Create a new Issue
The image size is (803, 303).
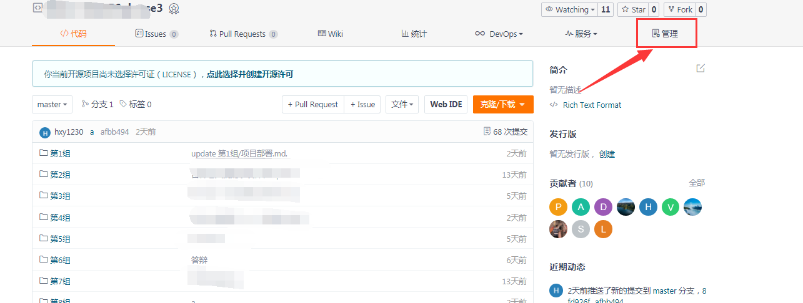click(x=362, y=105)
